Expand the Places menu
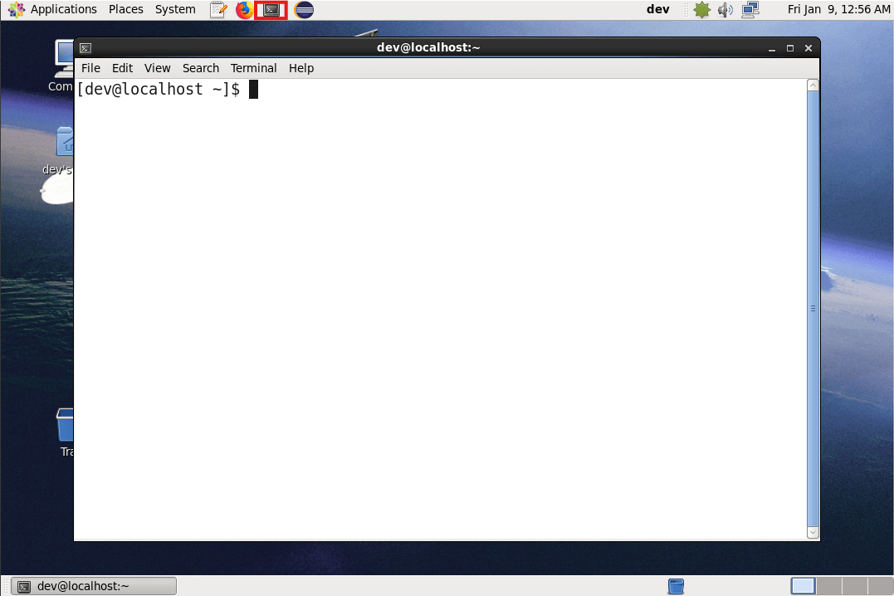This screenshot has height=596, width=894. coord(126,9)
